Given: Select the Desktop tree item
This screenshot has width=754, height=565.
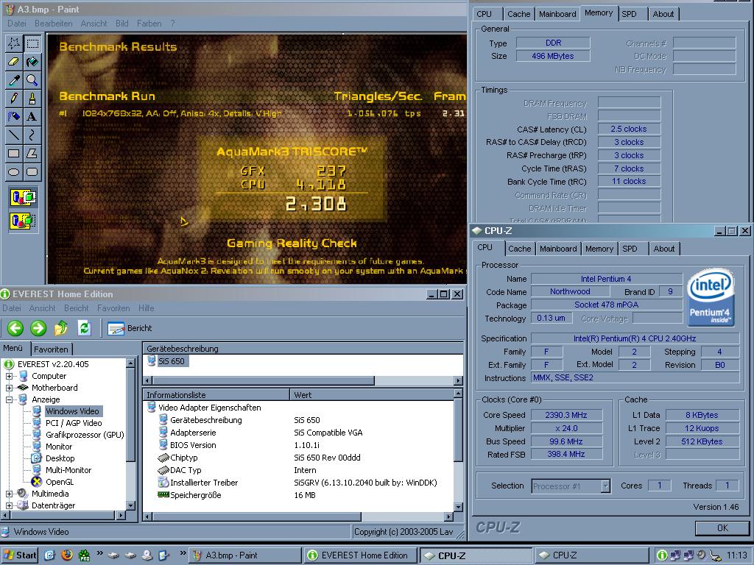Looking at the screenshot, I should point(60,458).
